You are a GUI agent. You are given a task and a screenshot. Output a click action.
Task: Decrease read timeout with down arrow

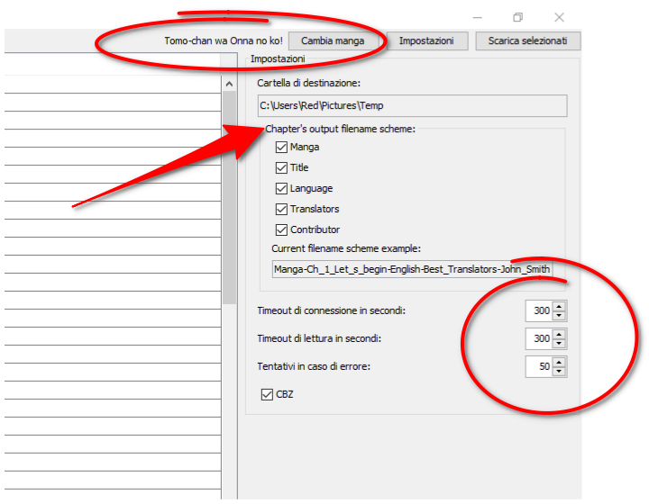(560, 344)
